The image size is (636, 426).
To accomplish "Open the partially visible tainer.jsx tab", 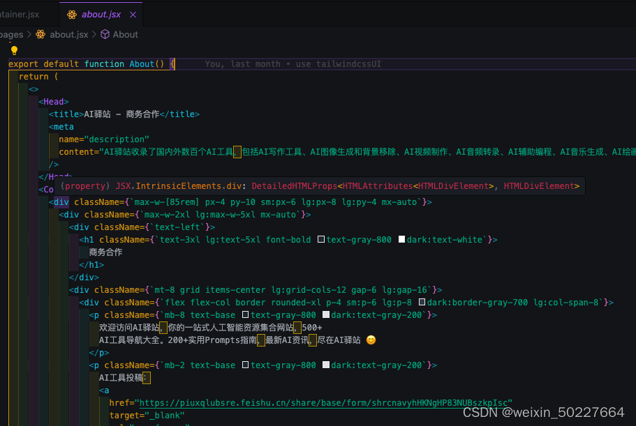I will click(20, 15).
